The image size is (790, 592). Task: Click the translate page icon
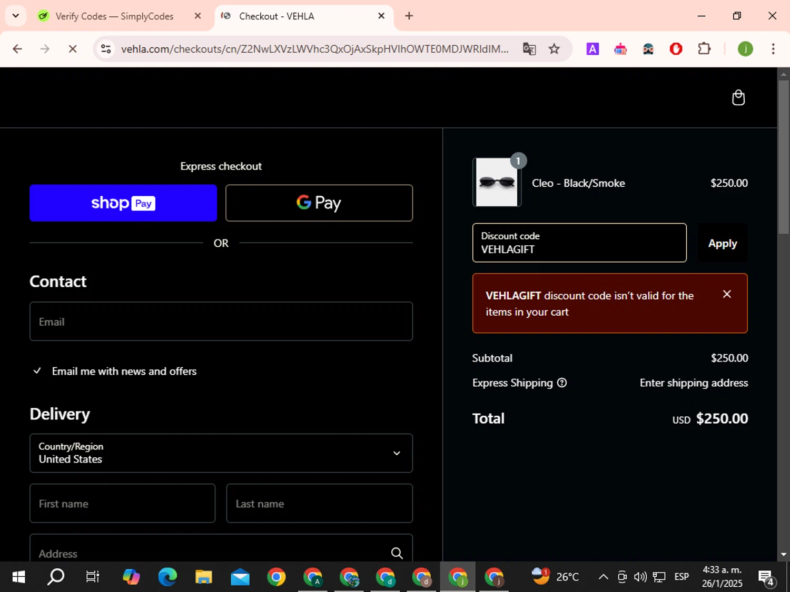[529, 49]
